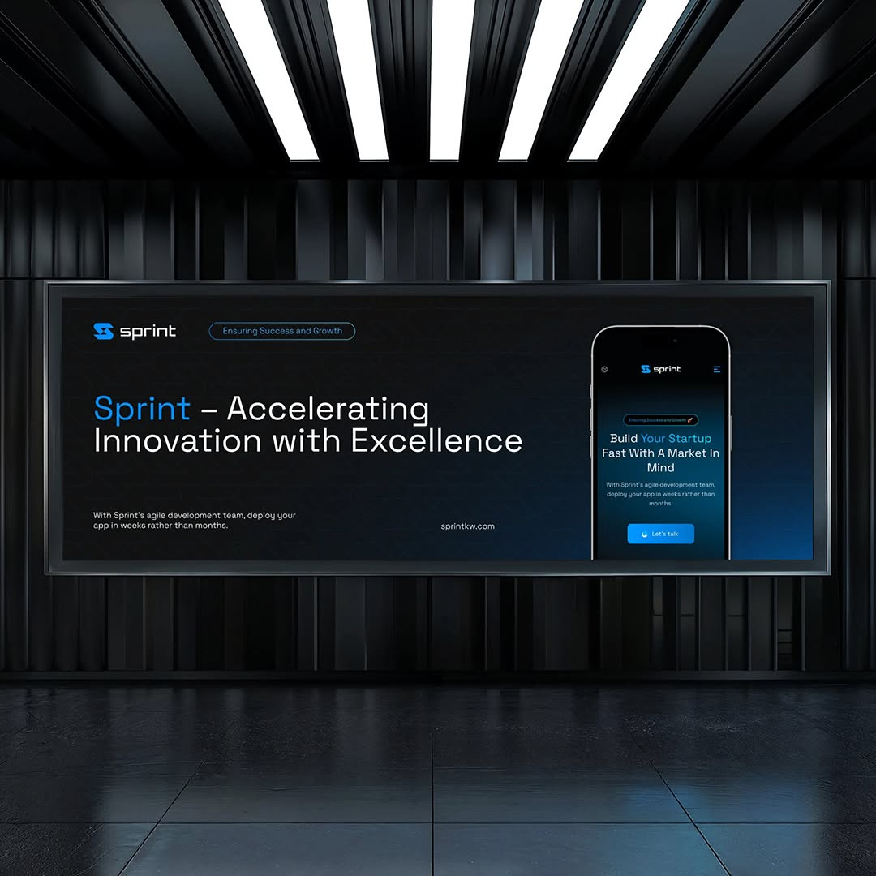Click the word 'Mind' on the phone
This screenshot has width=876, height=876.
[x=660, y=468]
